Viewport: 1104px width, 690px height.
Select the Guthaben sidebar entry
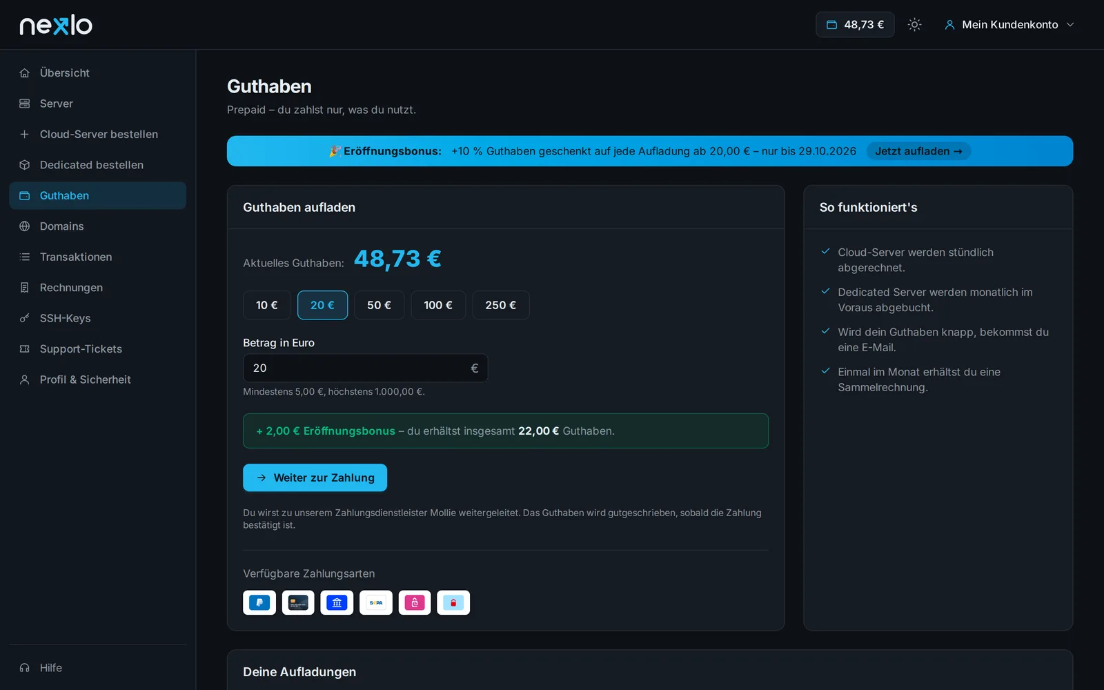(98, 196)
